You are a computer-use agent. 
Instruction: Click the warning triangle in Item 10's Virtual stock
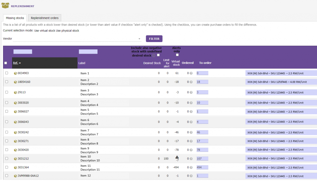[177, 157]
